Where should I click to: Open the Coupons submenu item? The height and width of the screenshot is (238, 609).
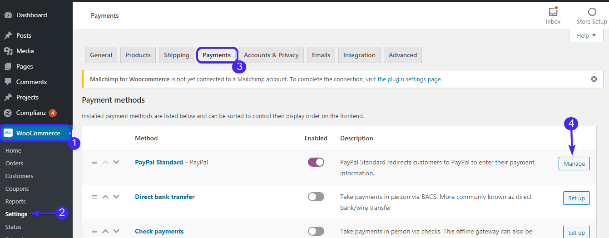tap(17, 188)
